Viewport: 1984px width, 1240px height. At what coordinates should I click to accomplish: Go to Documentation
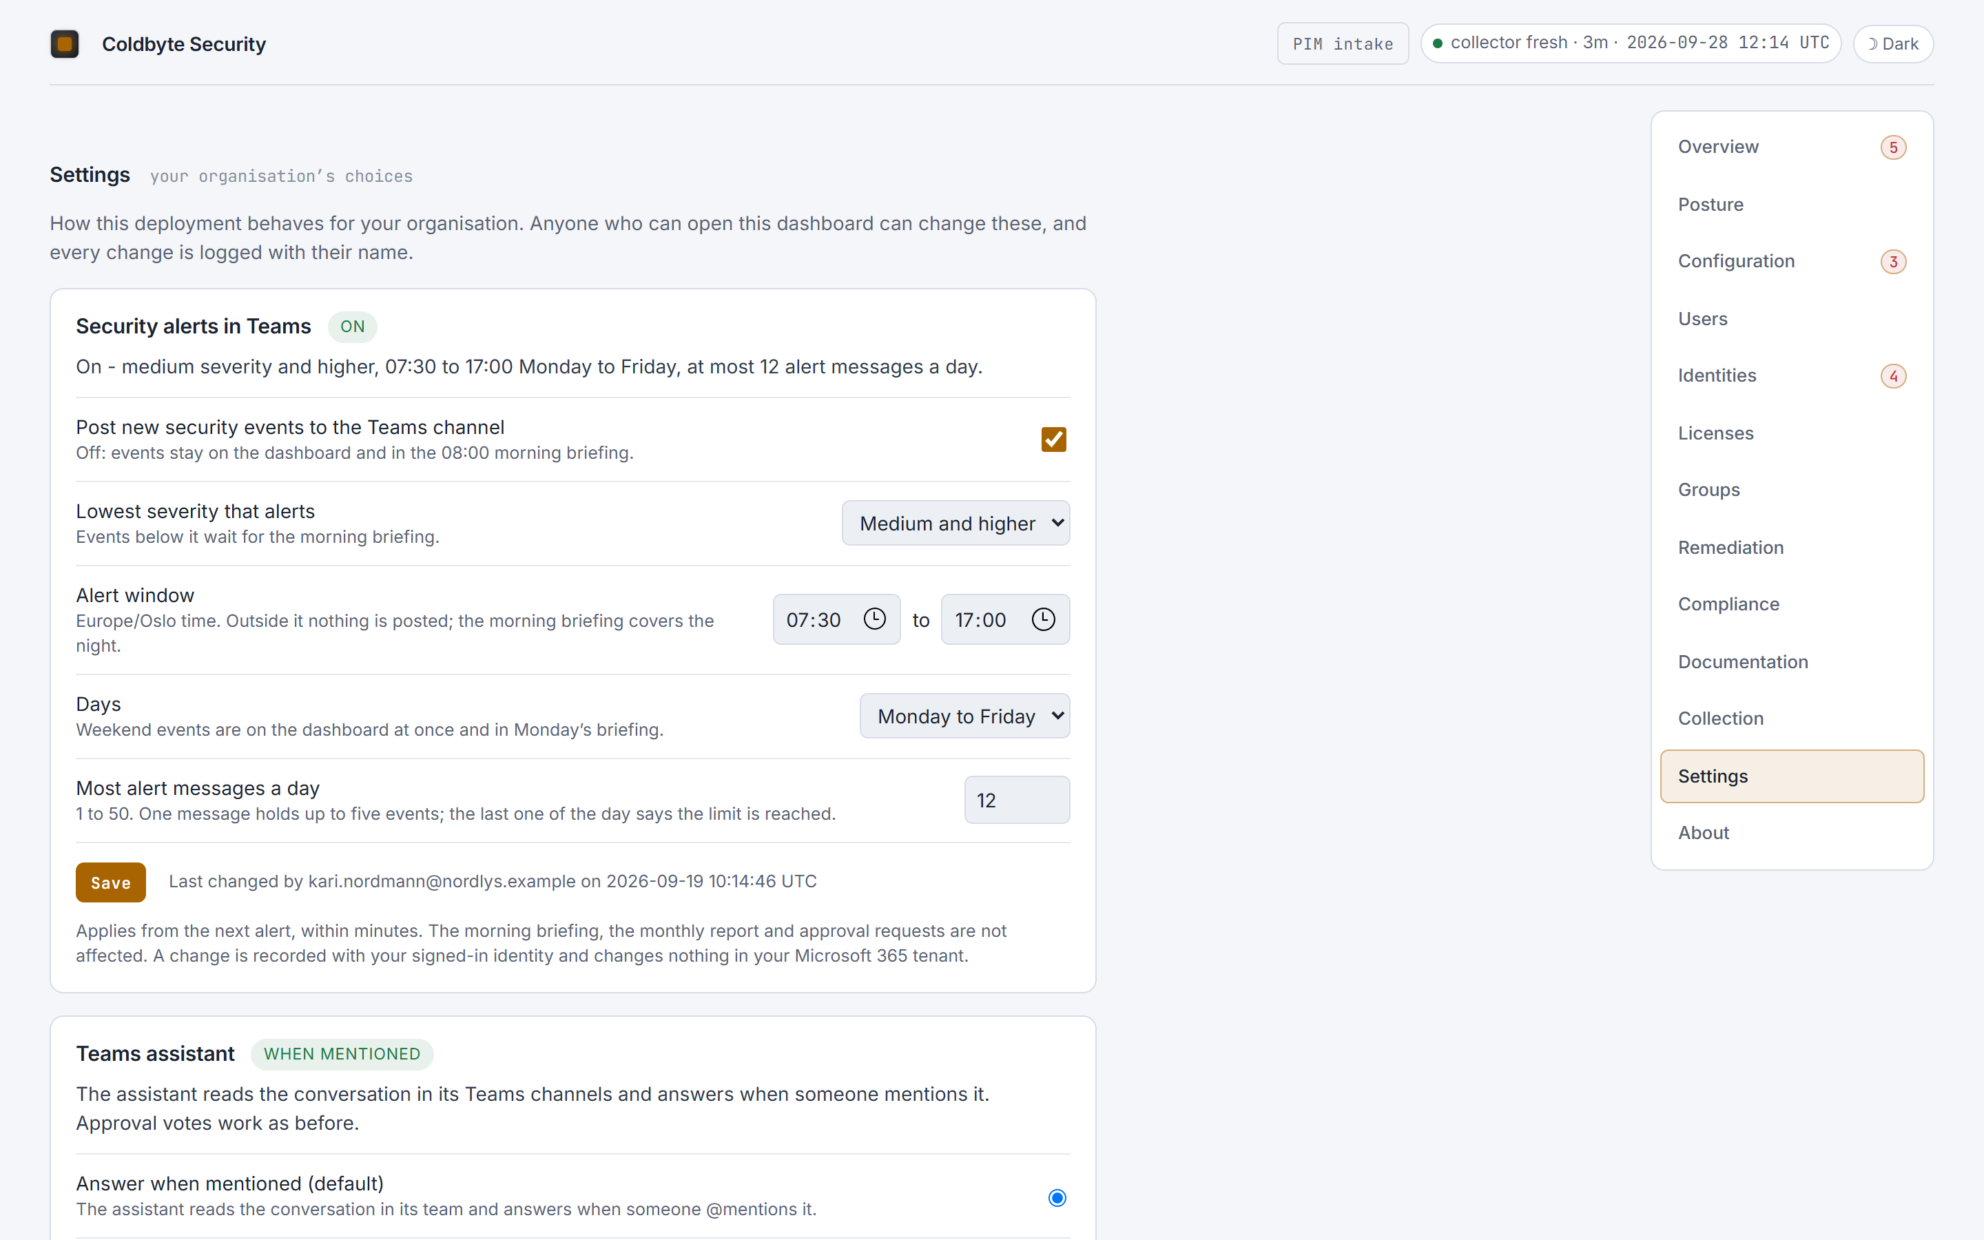(1791, 662)
